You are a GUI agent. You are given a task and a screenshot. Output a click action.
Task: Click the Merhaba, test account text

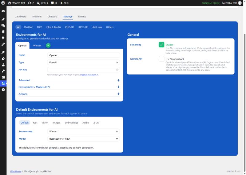click(x=229, y=3)
